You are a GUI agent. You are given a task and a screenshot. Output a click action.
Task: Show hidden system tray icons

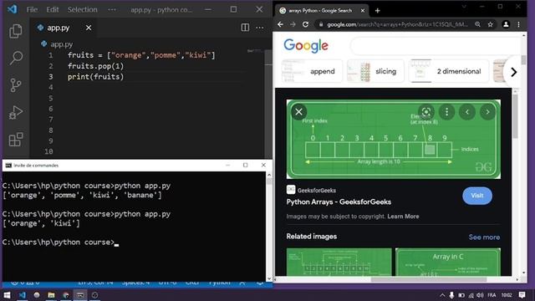click(x=442, y=295)
